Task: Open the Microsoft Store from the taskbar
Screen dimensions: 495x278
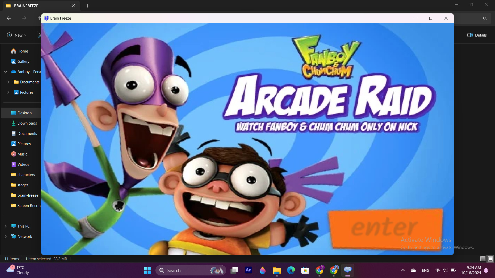Action: pos(305,270)
